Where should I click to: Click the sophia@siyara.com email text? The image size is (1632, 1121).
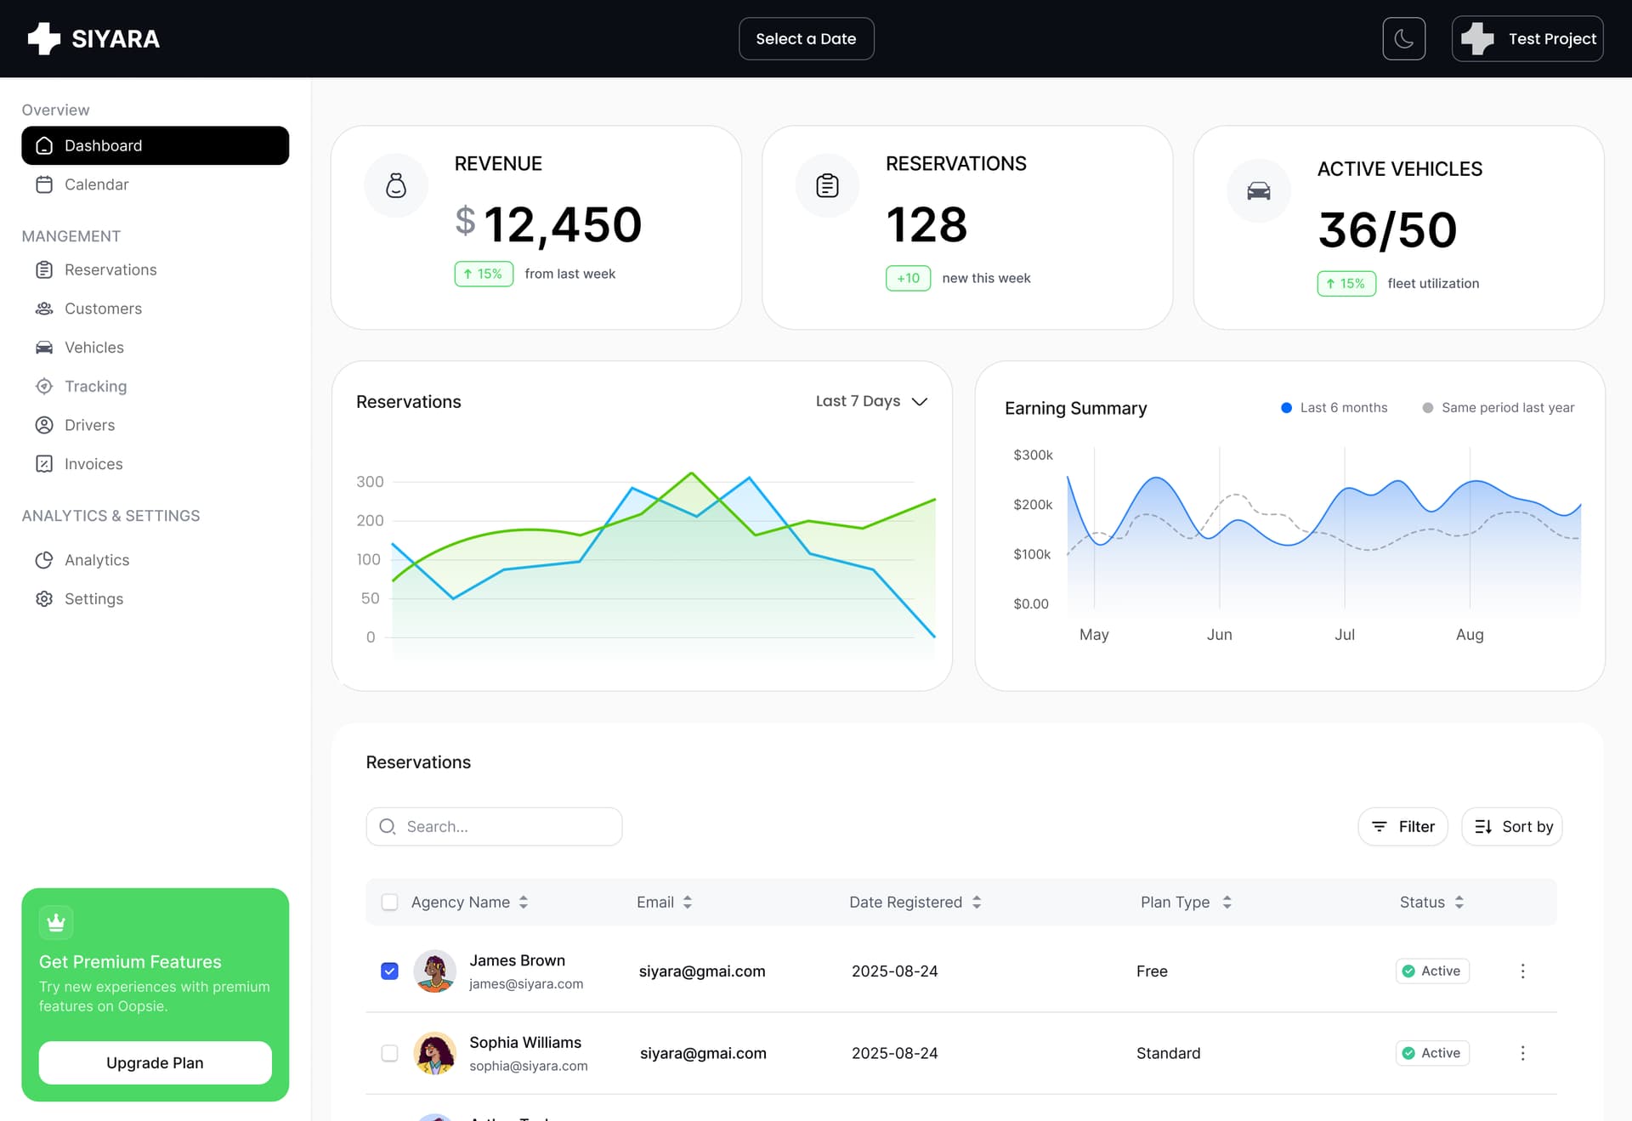pyautogui.click(x=528, y=1066)
